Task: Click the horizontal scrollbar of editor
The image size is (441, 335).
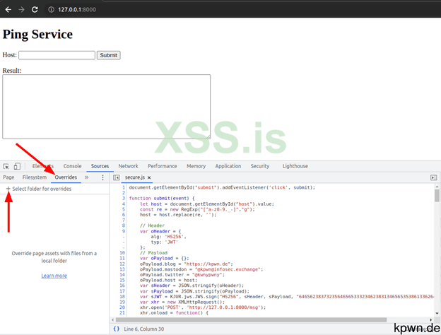Action: pyautogui.click(x=251, y=320)
